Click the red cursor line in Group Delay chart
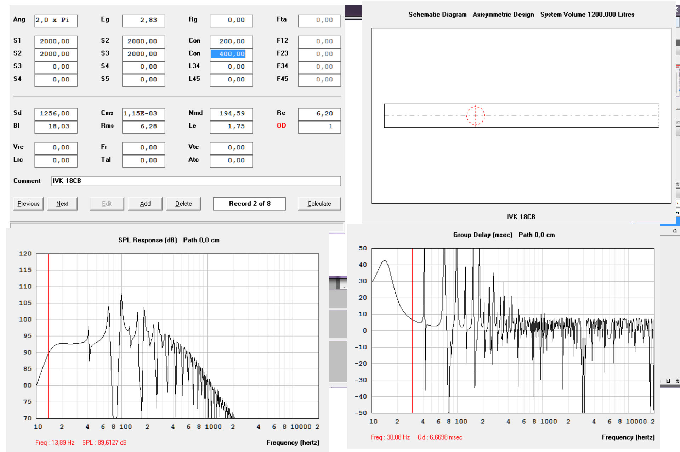680x452 pixels. click(413, 330)
